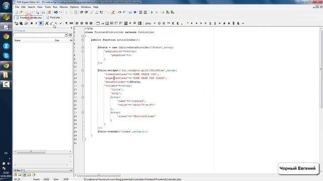
Task: Insert ampersand entity symbol
Action: pos(238,24)
